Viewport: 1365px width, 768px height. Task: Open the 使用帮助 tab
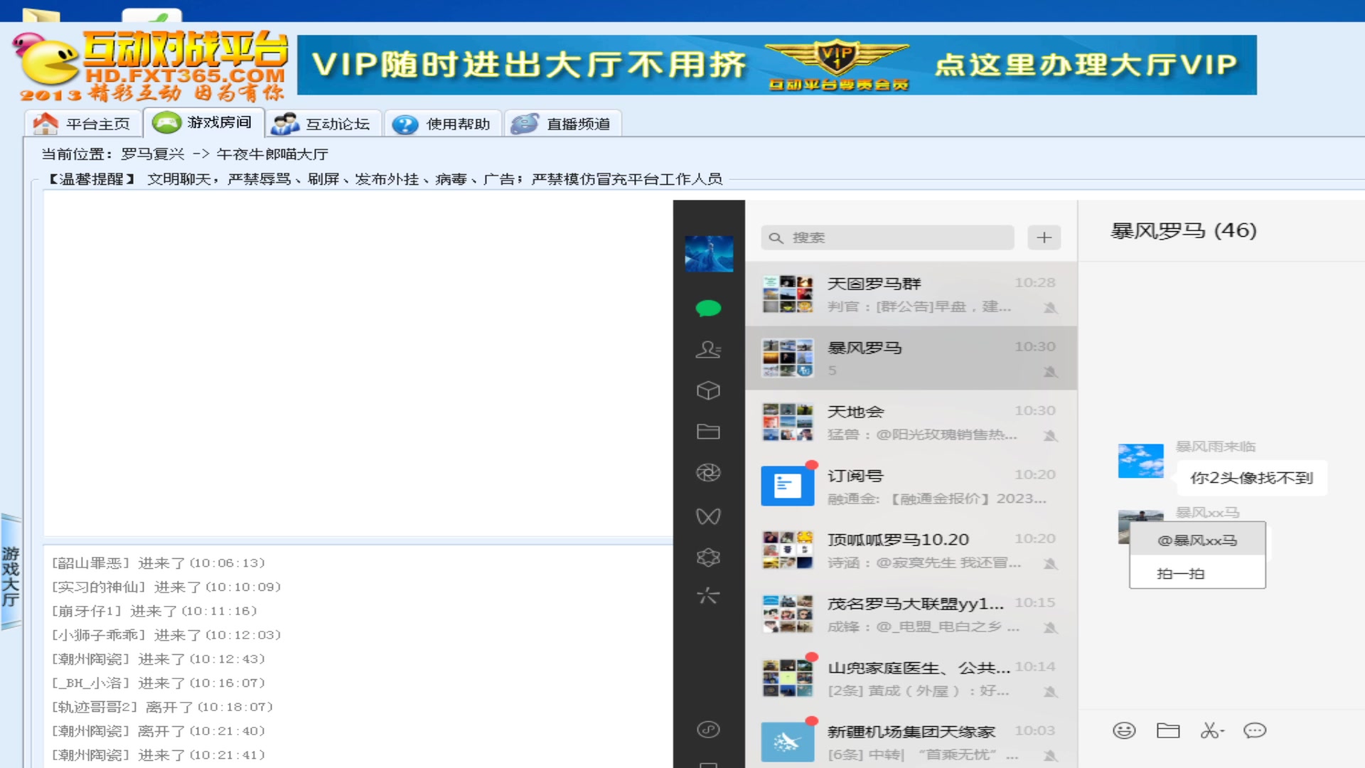tap(444, 124)
